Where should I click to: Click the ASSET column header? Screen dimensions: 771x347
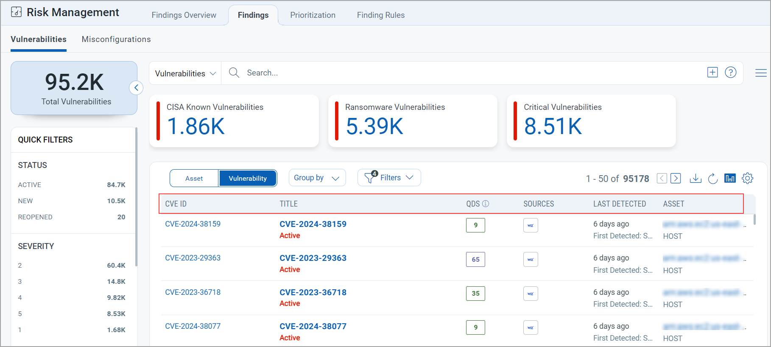pyautogui.click(x=673, y=204)
